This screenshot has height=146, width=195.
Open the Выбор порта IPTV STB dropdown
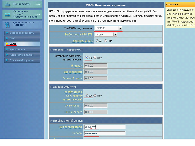coord(106,34)
